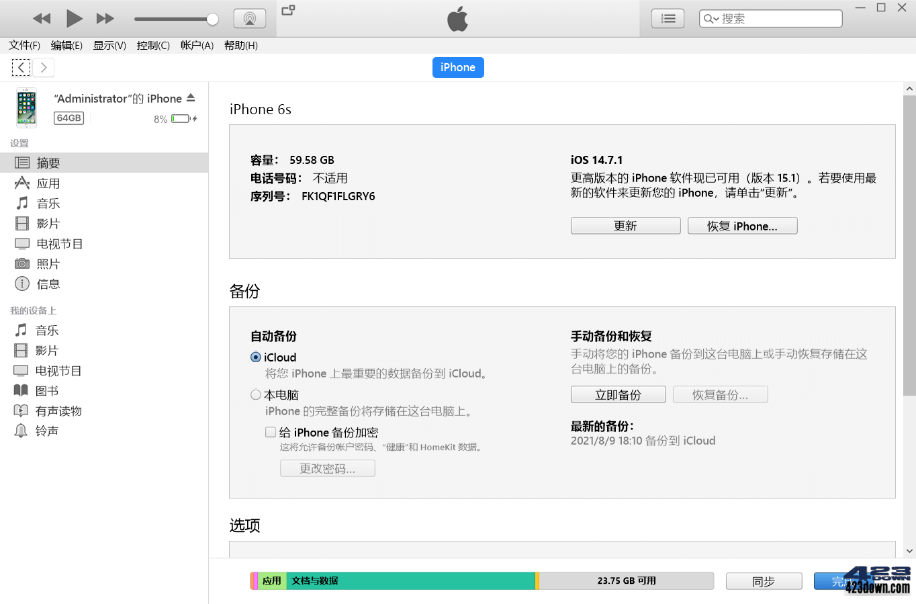Choose 本电脑 as backup destination

(256, 394)
